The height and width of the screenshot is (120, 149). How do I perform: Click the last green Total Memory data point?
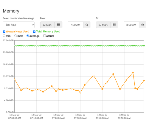pos(144,46)
